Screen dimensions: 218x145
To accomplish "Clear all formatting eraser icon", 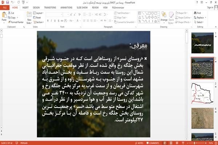I will [x=79, y=15].
